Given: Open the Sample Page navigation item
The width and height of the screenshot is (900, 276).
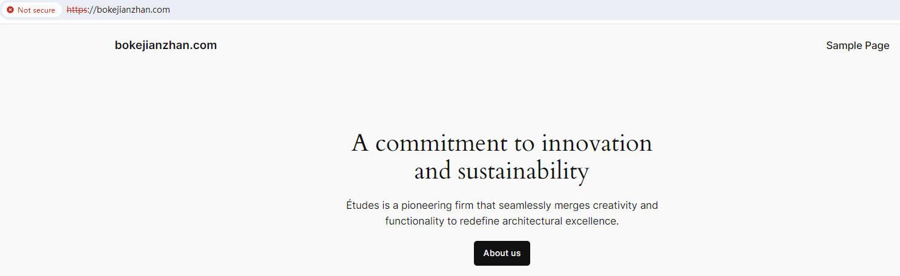Looking at the screenshot, I should click(x=857, y=45).
